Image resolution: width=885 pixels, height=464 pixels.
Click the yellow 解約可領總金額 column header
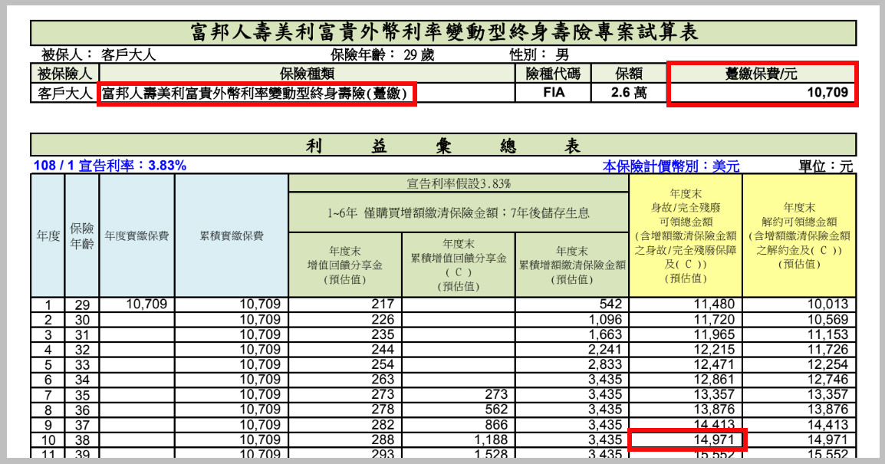click(799, 236)
